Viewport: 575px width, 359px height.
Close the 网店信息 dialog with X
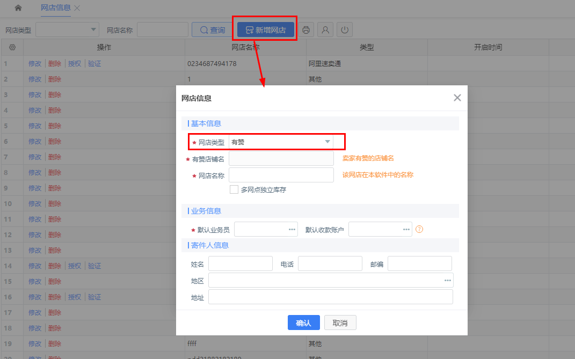click(457, 98)
